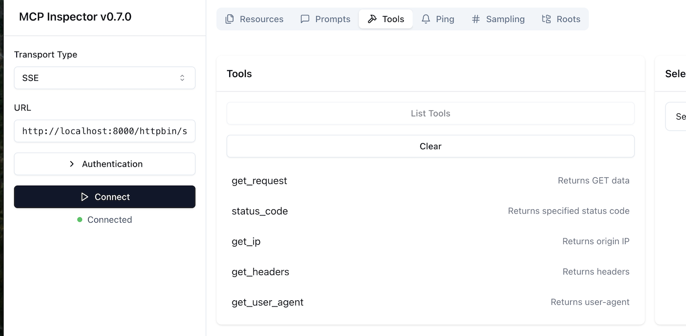Click the play icon inside the Connect button
Screen dimensions: 686x336
tap(84, 197)
